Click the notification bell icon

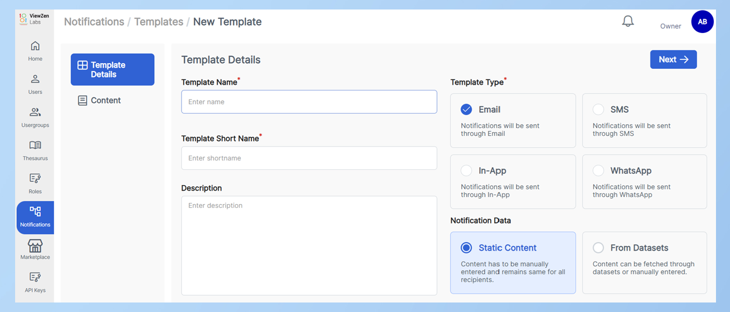point(628,22)
